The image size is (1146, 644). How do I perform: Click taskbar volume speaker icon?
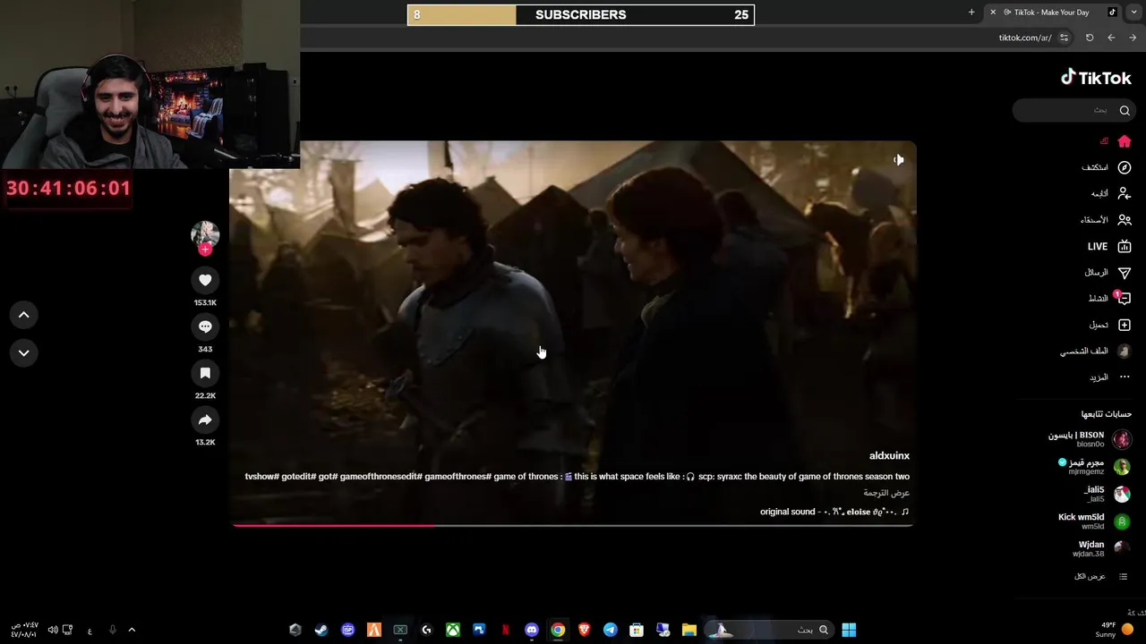[x=53, y=630]
